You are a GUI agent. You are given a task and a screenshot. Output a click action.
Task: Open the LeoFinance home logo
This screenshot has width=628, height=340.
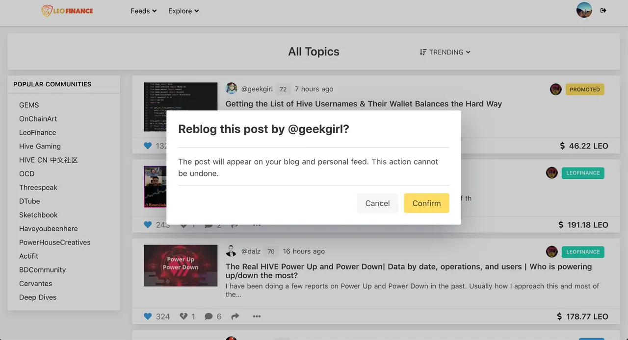click(x=67, y=11)
